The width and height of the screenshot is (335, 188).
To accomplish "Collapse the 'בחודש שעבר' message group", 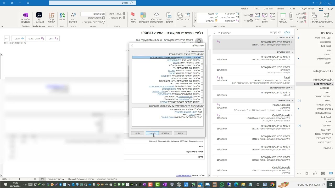I will 292,100.
